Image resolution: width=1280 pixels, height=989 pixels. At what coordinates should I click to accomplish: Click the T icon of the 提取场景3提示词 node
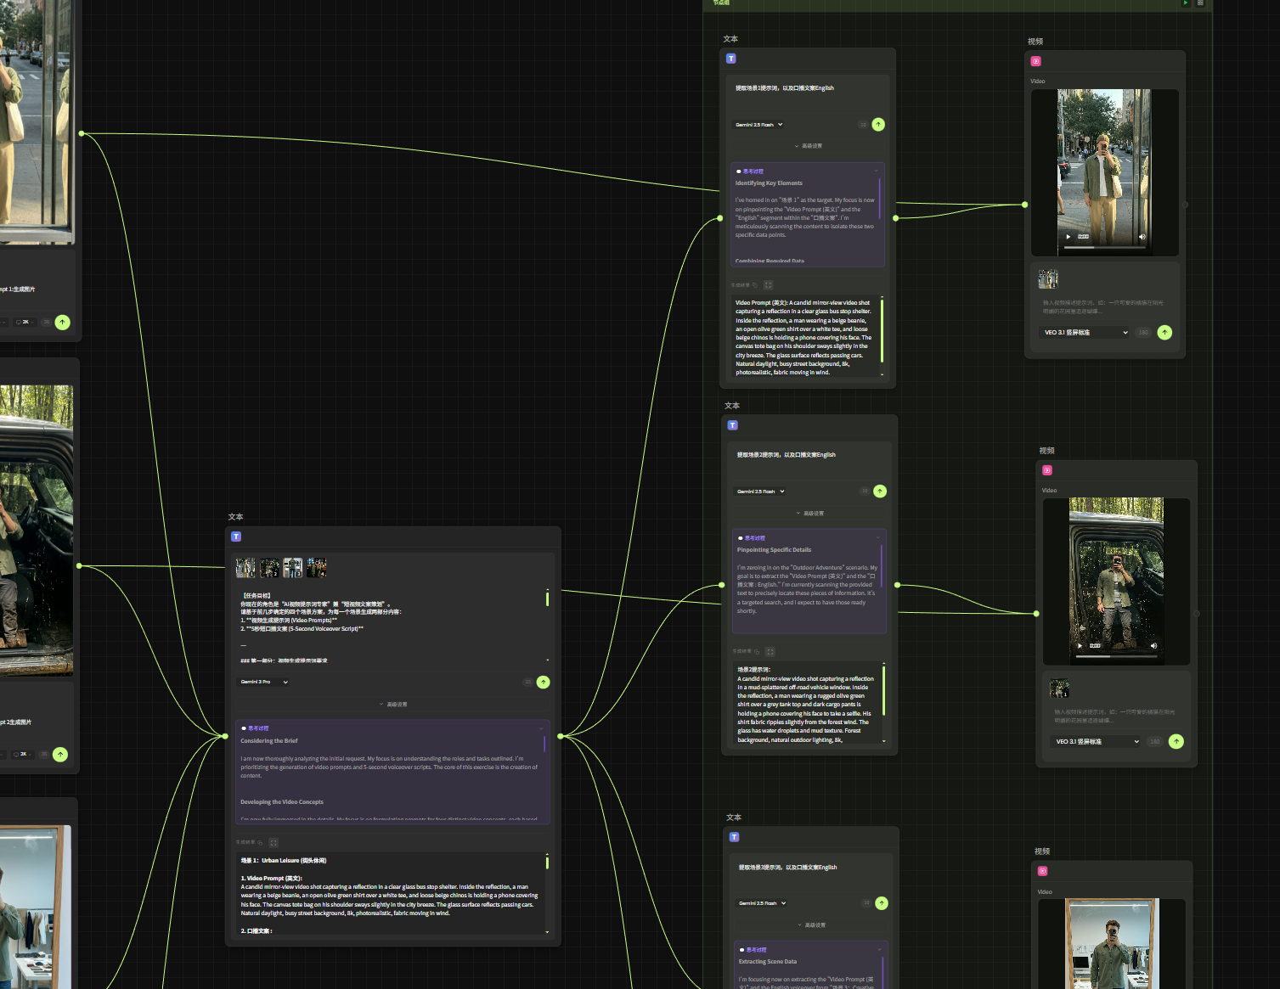(x=734, y=837)
